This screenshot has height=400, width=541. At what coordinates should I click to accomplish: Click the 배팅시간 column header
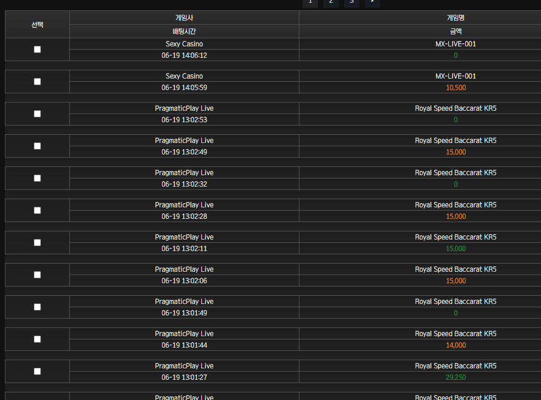pyautogui.click(x=184, y=32)
